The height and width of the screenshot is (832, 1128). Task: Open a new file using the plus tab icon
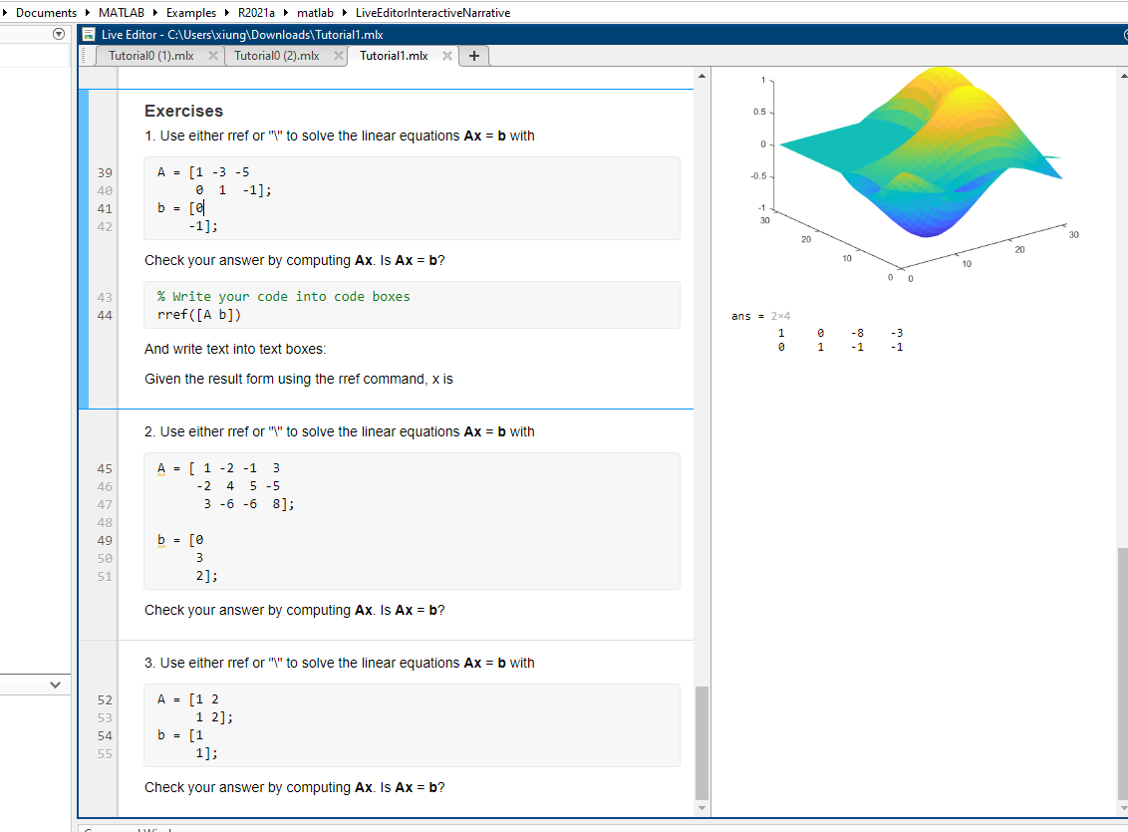click(x=473, y=56)
